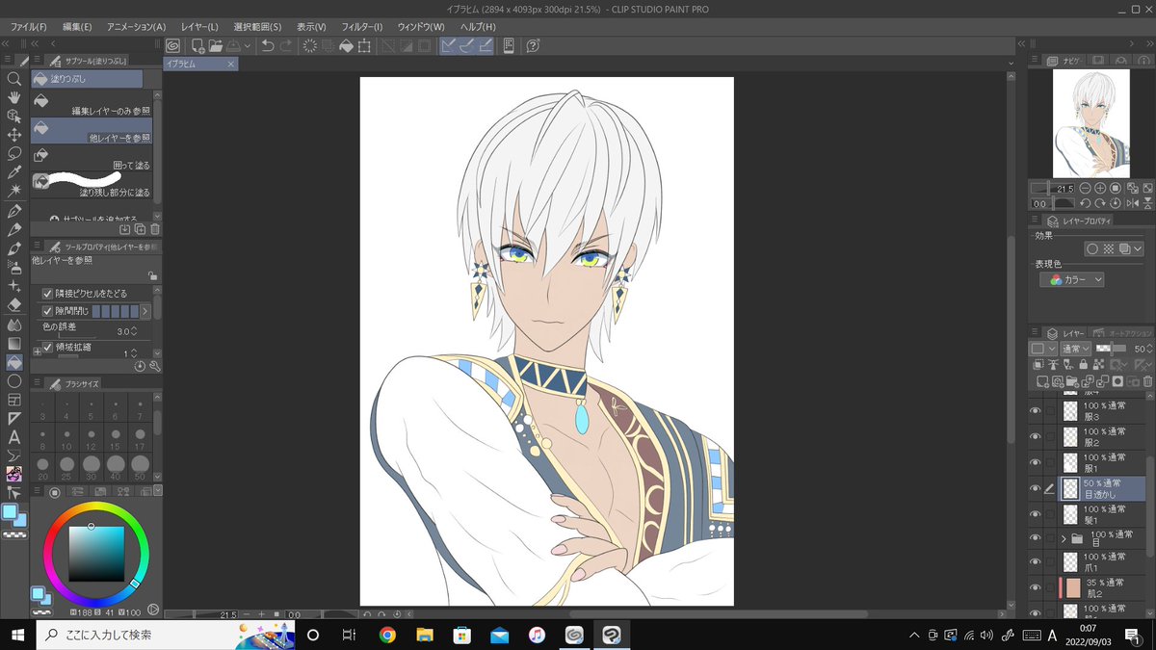The image size is (1156, 650).
Task: Select the Fill bucket tool
Action: click(14, 362)
